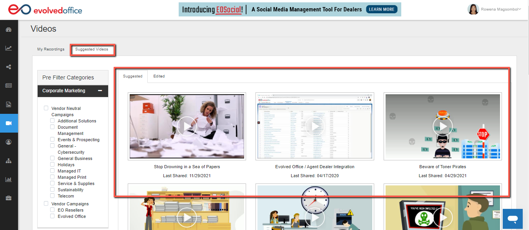Open the chat widget bubble
Viewport: 529px width, 230px height.
pyautogui.click(x=513, y=218)
